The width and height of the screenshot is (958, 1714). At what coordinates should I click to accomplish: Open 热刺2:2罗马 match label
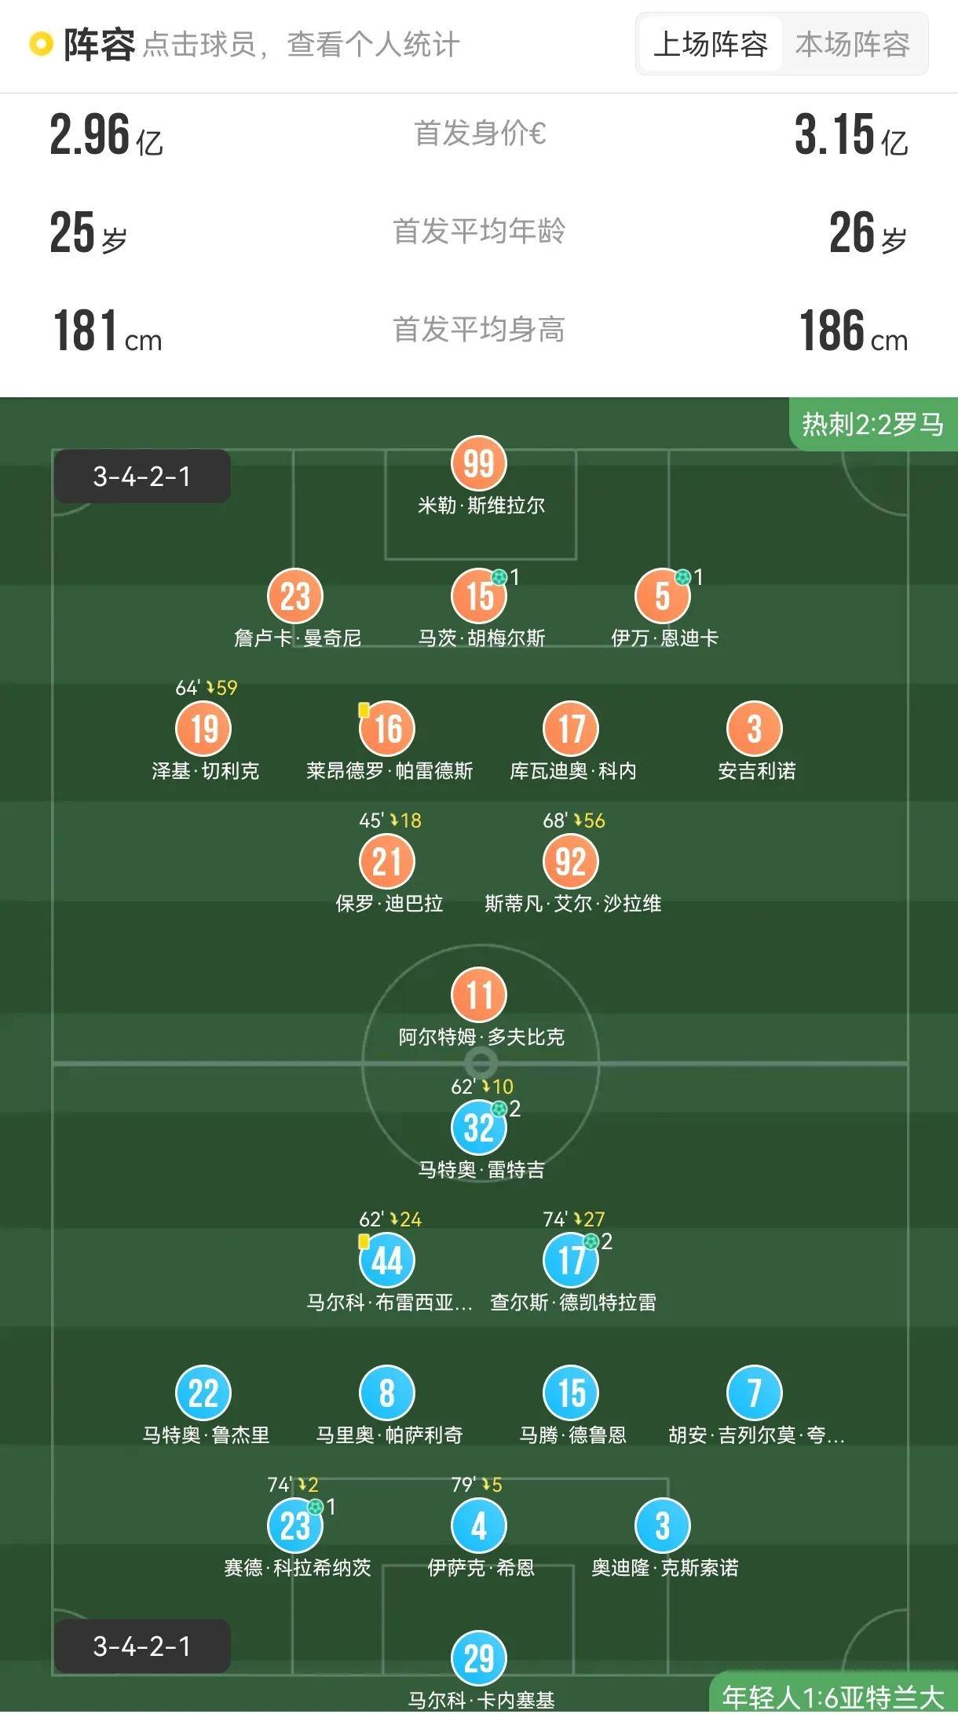point(872,424)
